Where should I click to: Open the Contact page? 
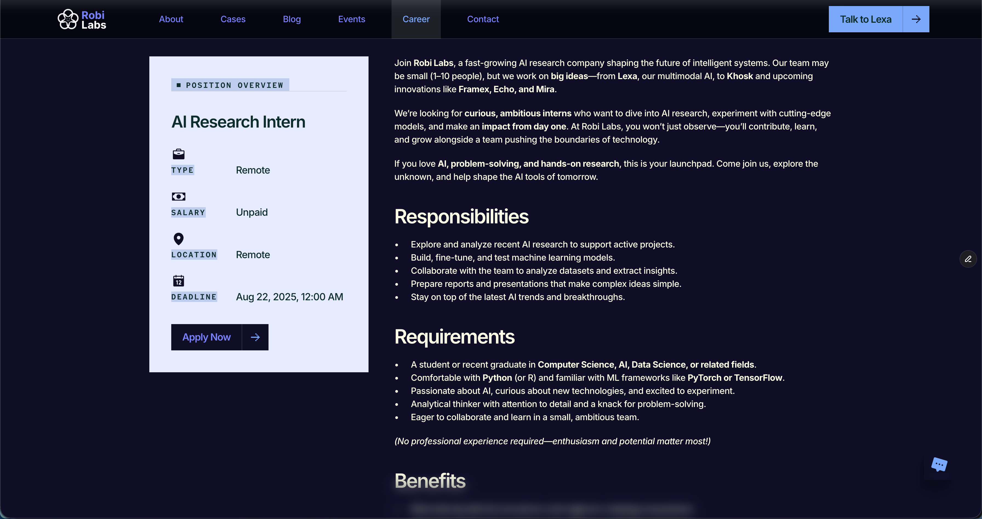[x=483, y=19]
